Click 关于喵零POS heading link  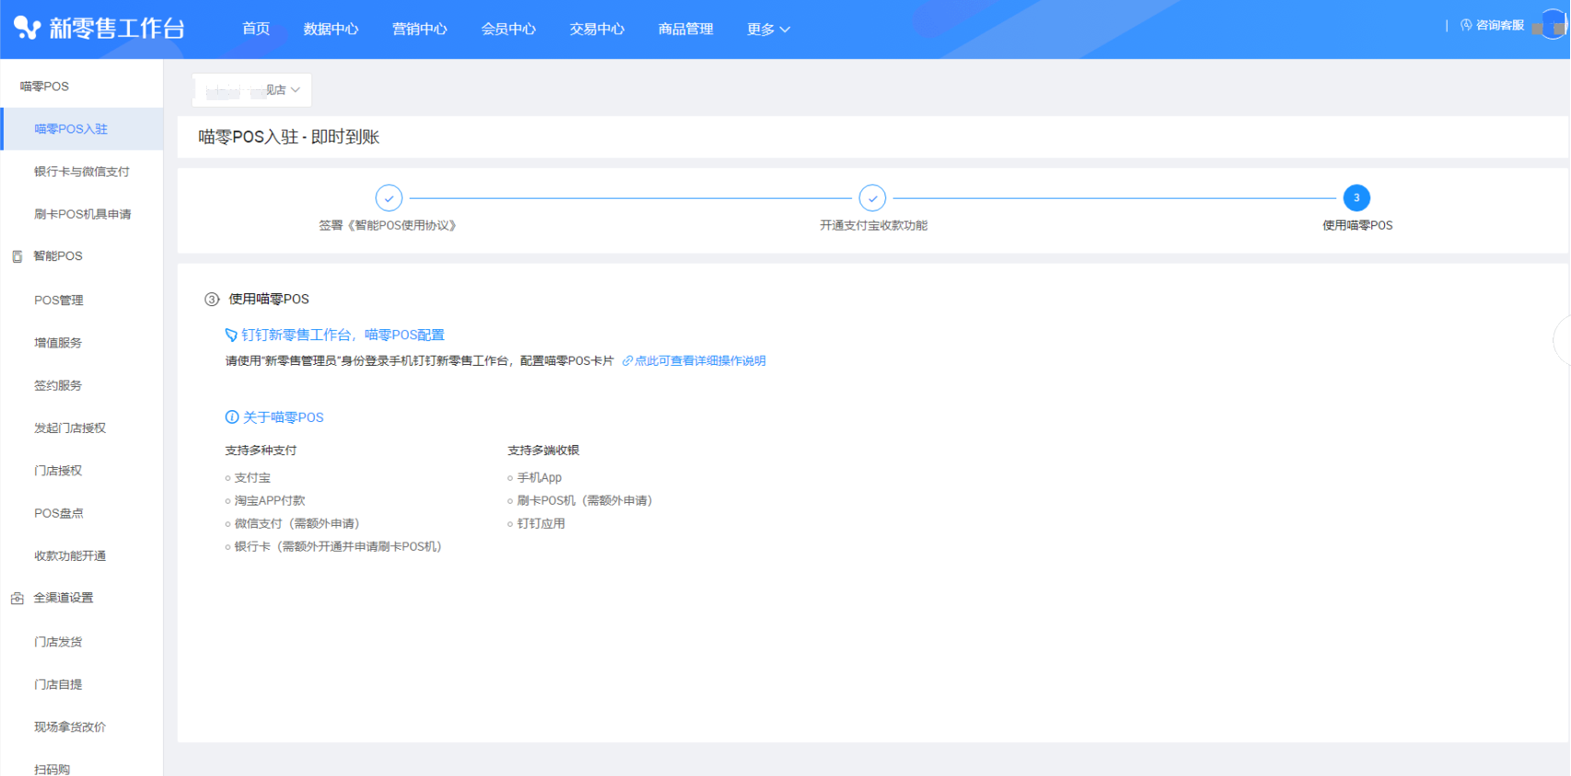pyautogui.click(x=283, y=417)
